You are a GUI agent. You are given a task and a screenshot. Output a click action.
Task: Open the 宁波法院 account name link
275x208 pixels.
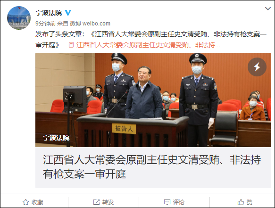pos(49,13)
